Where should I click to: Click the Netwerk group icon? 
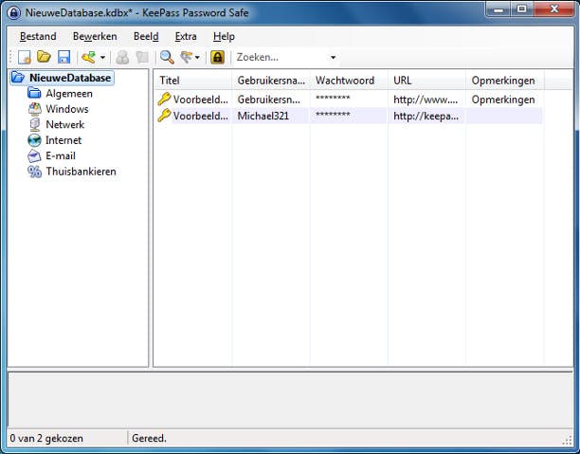point(35,125)
